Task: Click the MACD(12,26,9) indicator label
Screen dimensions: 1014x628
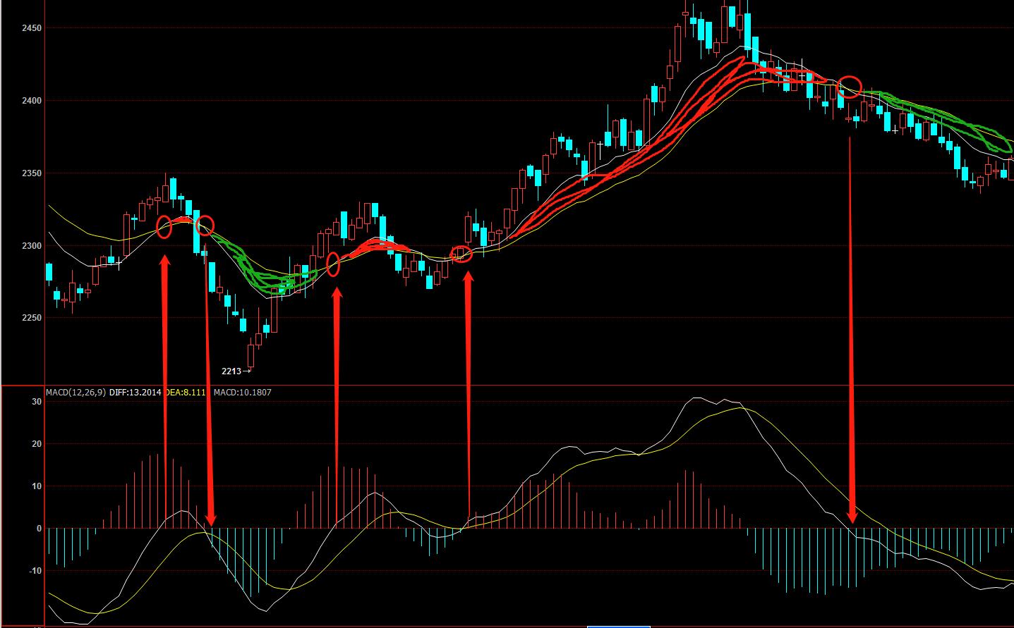Action: [x=76, y=393]
